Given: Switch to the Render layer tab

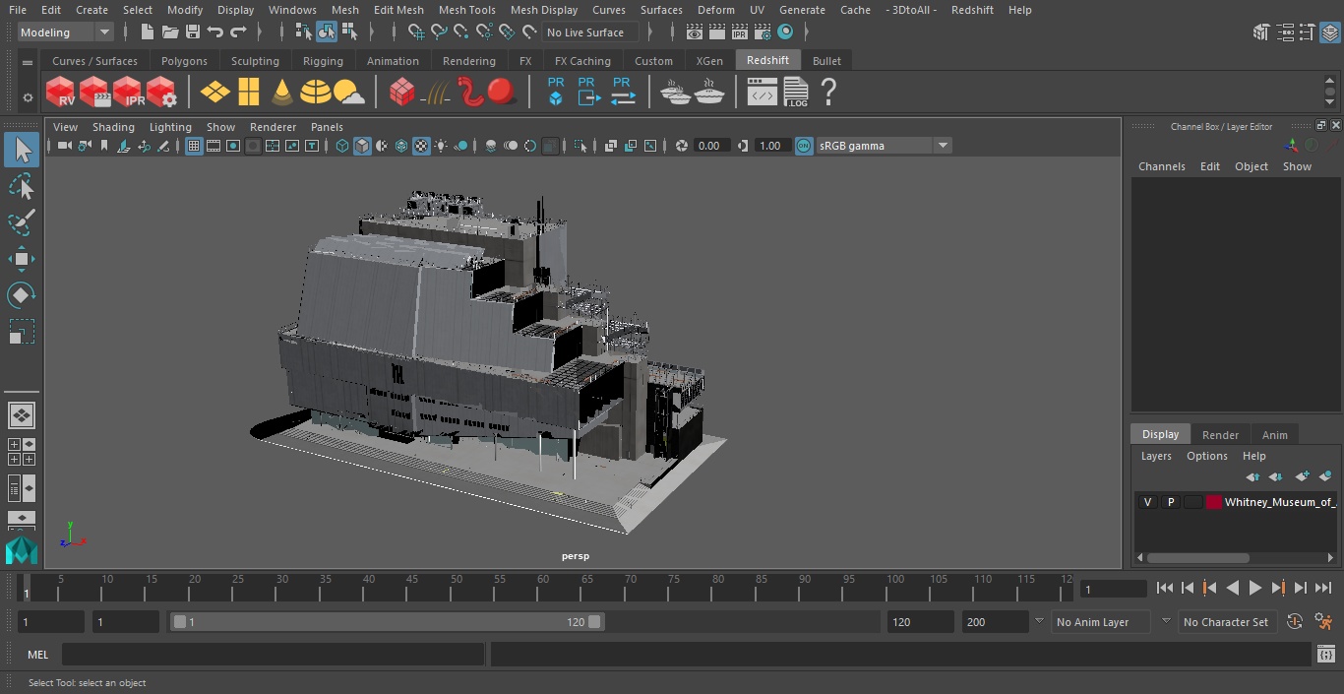Looking at the screenshot, I should point(1220,434).
